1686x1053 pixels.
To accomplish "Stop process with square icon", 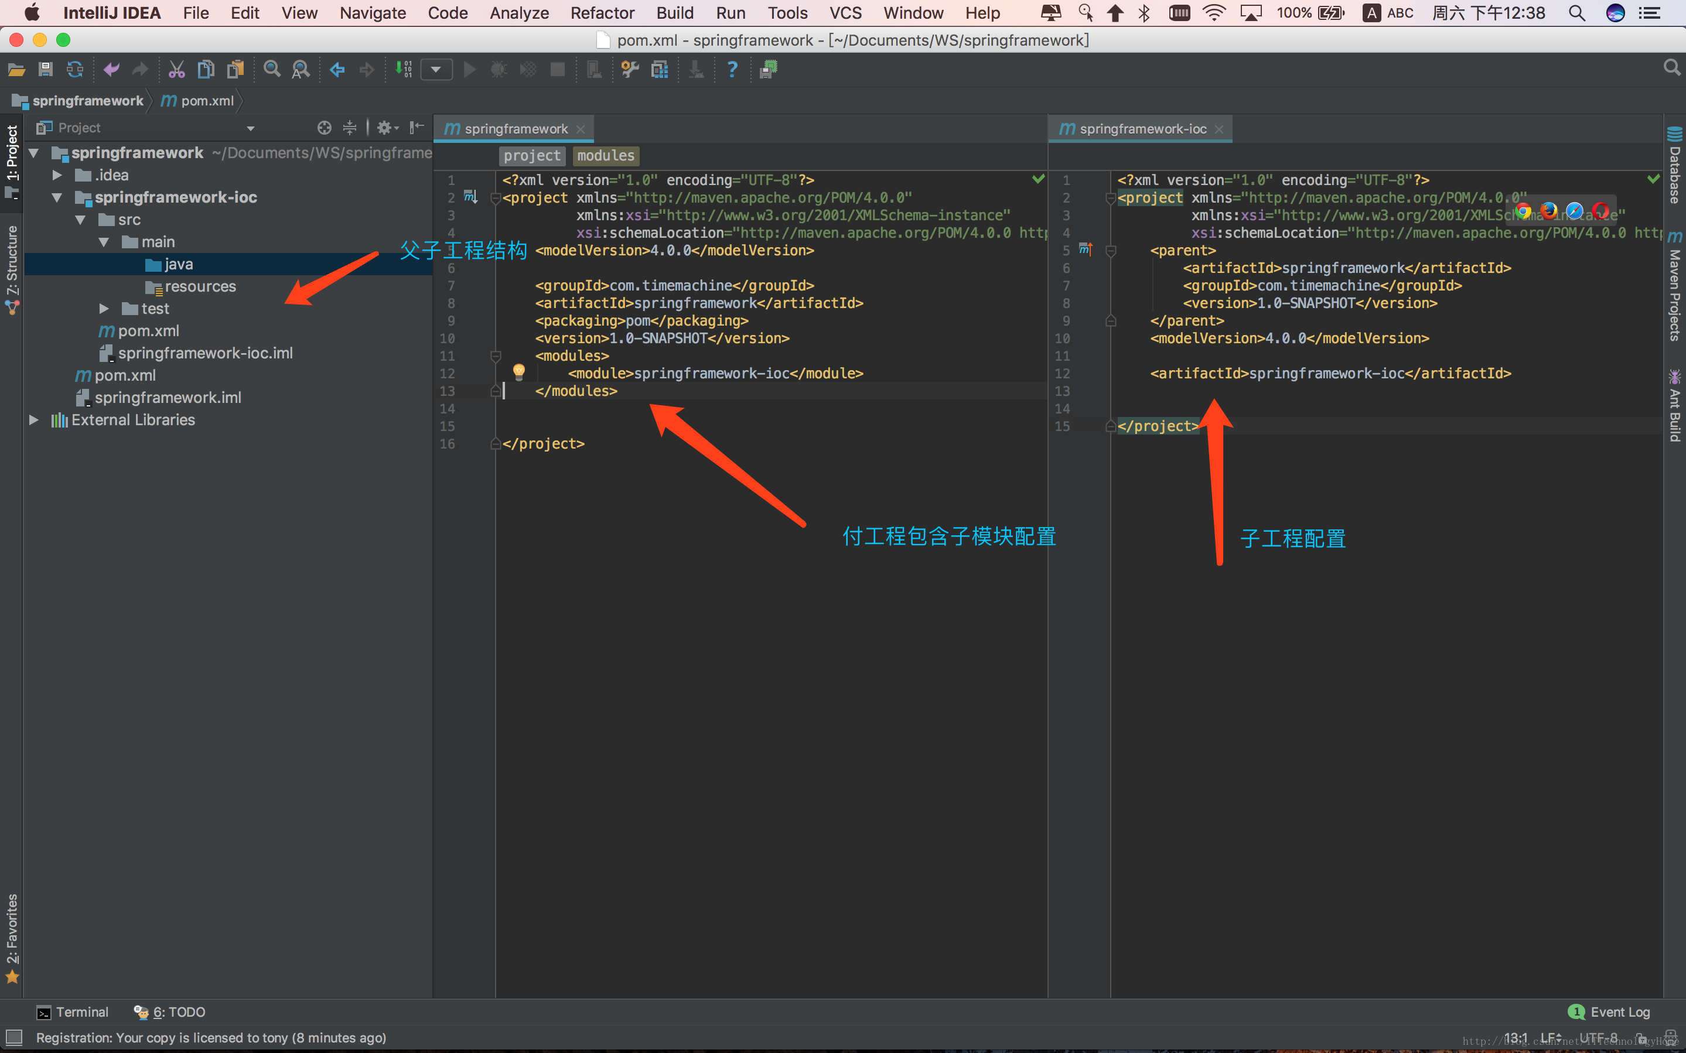I will (557, 70).
